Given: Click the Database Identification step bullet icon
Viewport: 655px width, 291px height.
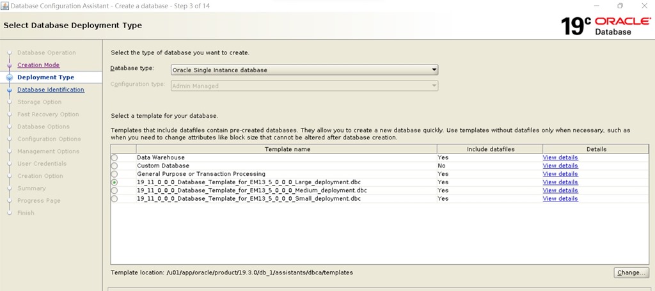Looking at the screenshot, I should [10, 90].
